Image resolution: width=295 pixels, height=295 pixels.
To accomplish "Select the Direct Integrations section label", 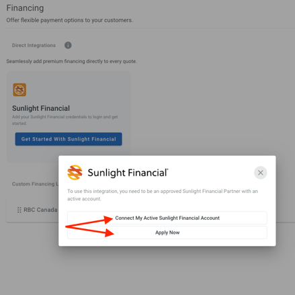I will pyautogui.click(x=34, y=45).
